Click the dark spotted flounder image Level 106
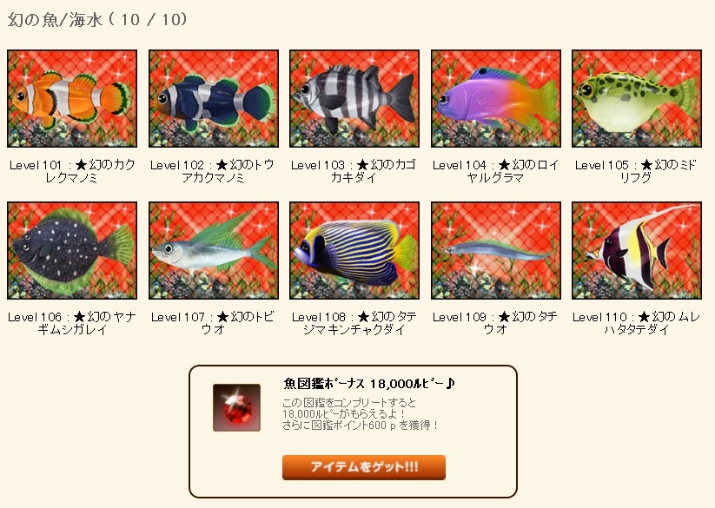 point(72,251)
